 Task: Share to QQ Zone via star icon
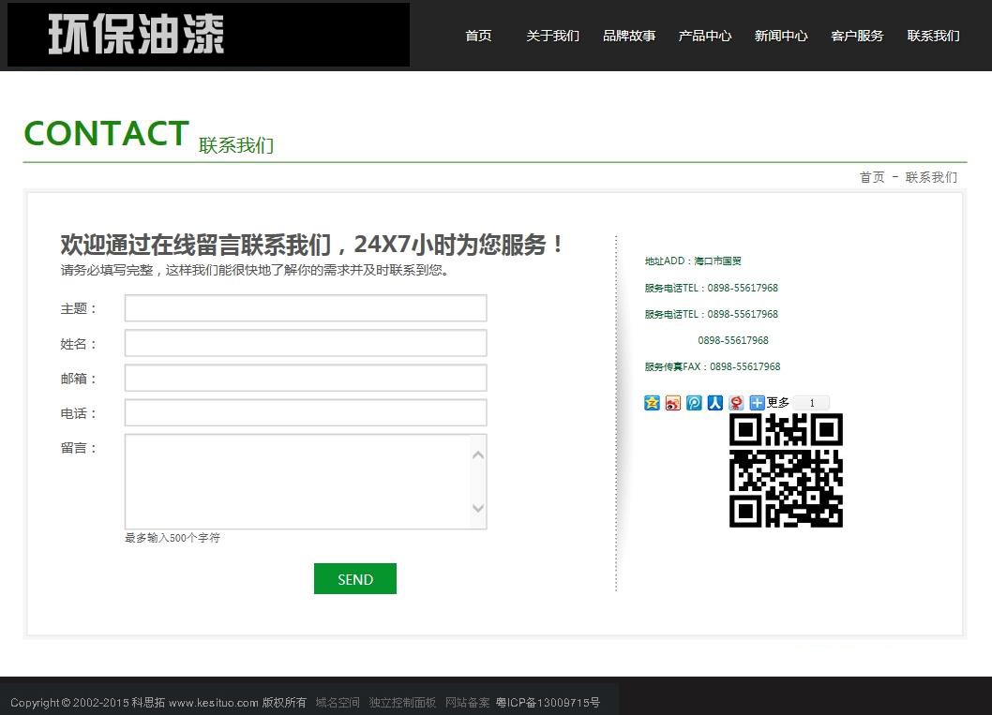click(x=652, y=403)
